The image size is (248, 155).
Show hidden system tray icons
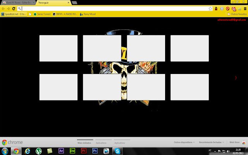(215, 152)
